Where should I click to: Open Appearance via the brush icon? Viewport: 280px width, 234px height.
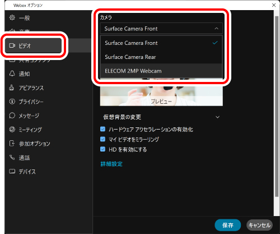(12, 88)
